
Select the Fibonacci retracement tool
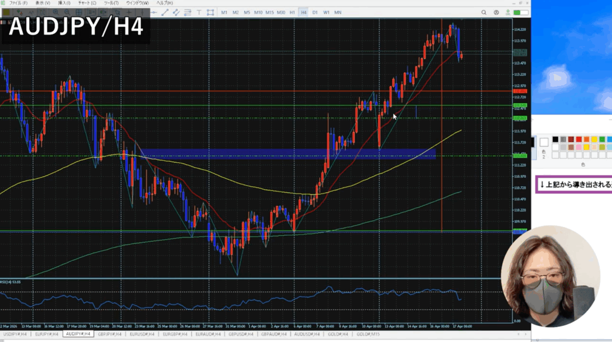click(188, 13)
